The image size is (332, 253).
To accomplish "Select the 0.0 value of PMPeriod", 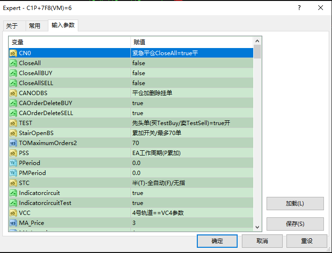I will [x=137, y=173].
